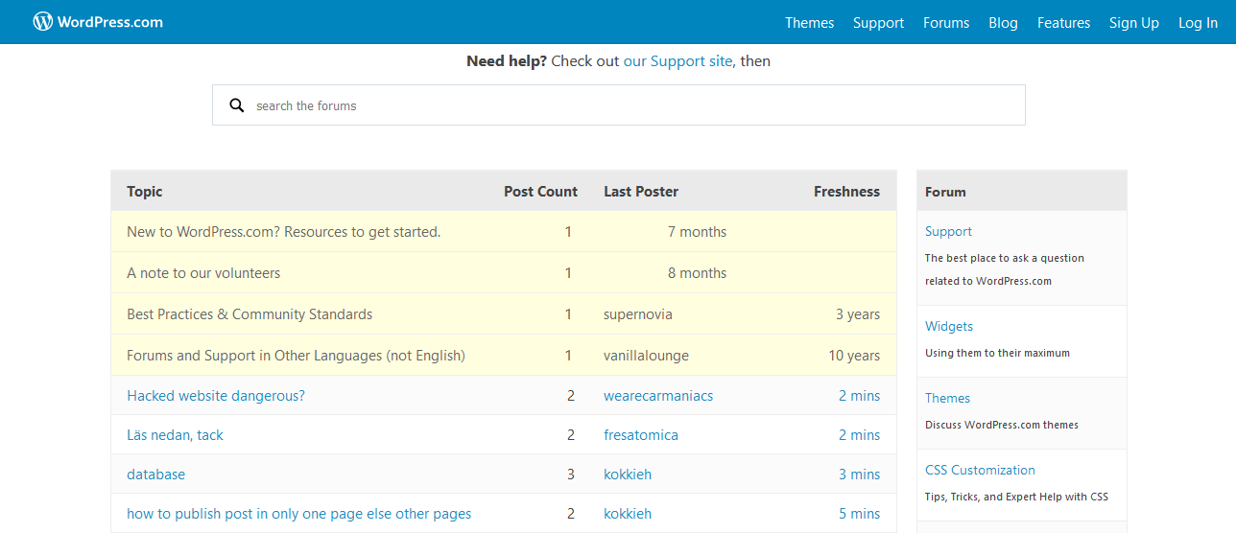This screenshot has width=1236, height=533.
Task: Click Log In in the header
Action: click(1198, 23)
